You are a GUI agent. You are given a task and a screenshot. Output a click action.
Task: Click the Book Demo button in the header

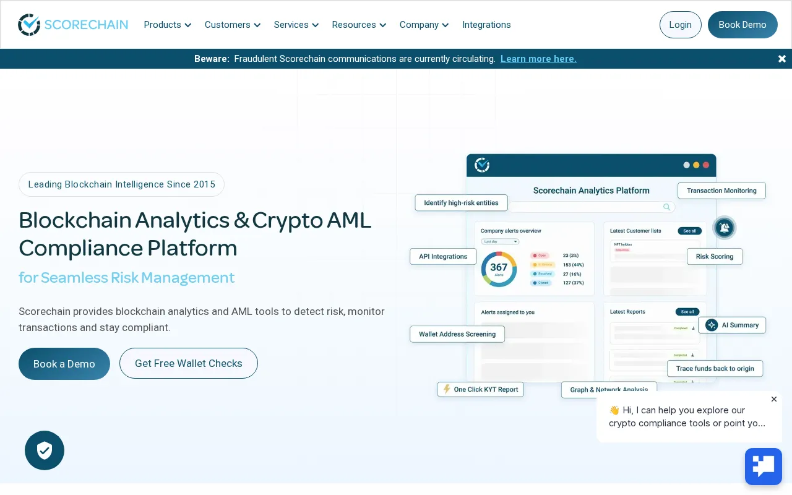(x=742, y=25)
